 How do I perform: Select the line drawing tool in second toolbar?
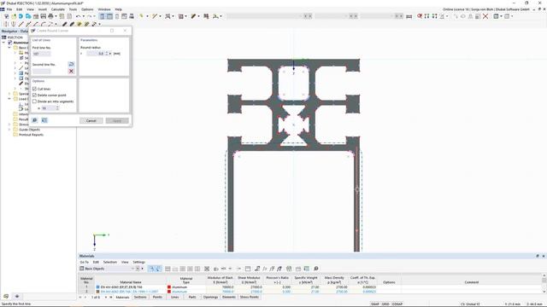click(x=21, y=24)
